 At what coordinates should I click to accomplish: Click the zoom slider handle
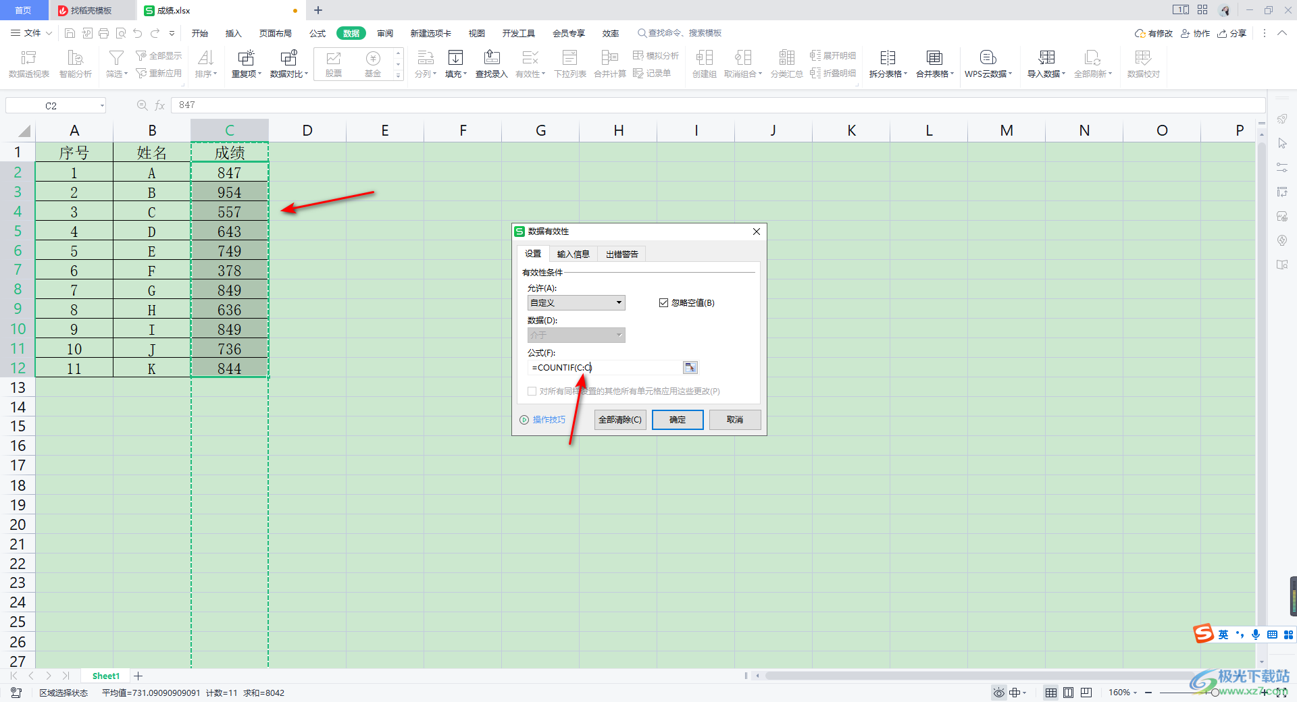[1215, 693]
